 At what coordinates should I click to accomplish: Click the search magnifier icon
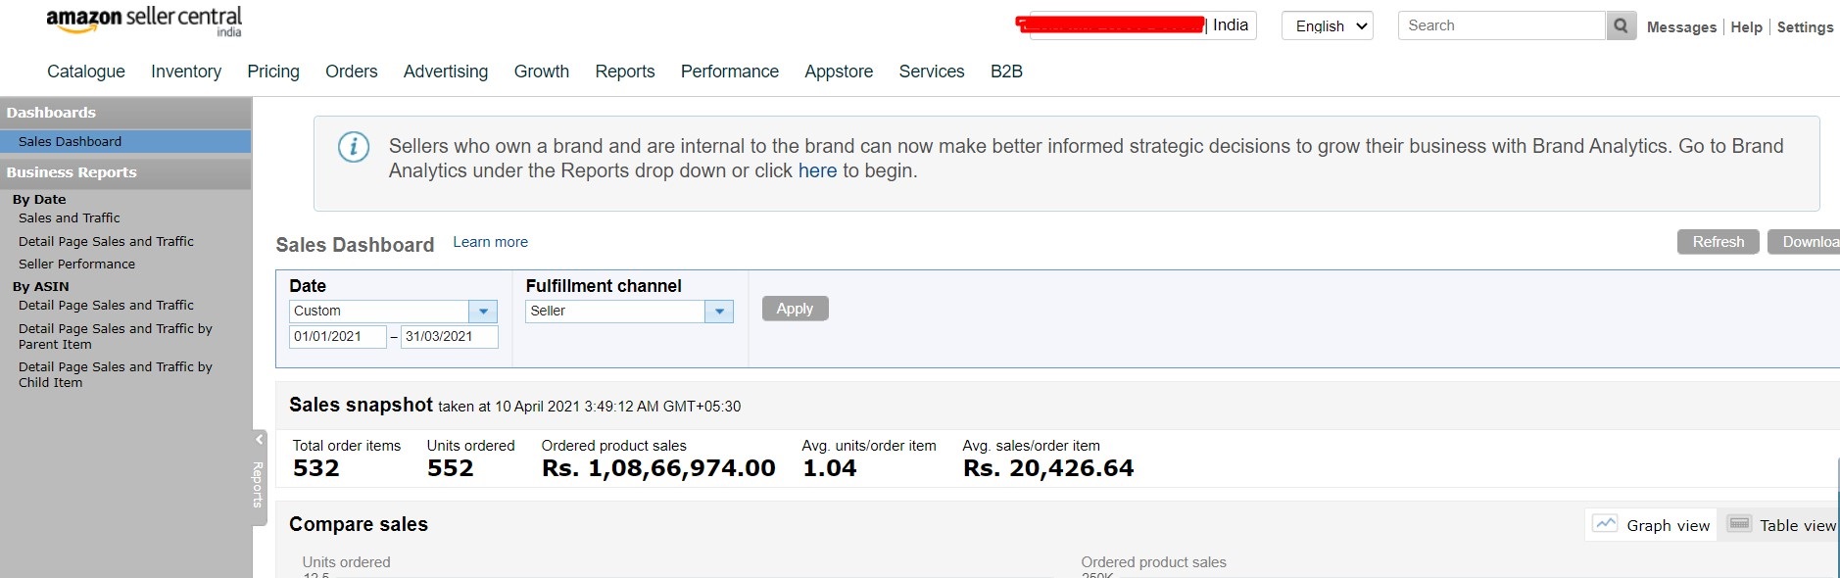click(1621, 25)
